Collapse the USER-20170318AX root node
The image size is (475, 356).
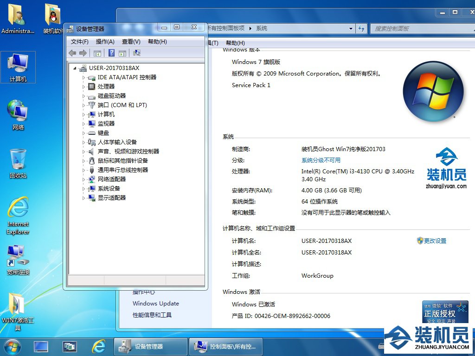(75, 68)
